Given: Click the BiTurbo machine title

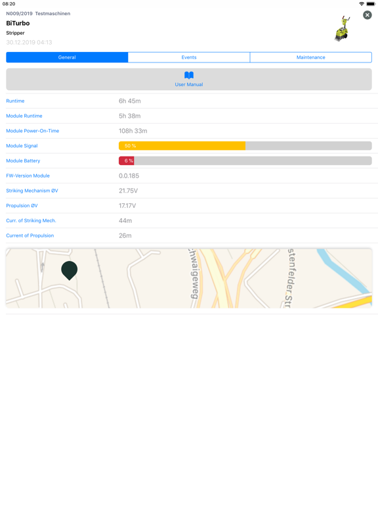Looking at the screenshot, I should pos(18,23).
